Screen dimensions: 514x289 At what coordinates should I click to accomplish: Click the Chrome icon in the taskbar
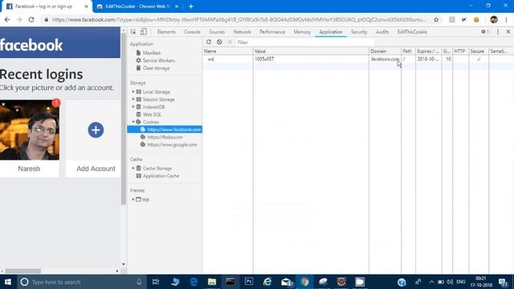304,282
